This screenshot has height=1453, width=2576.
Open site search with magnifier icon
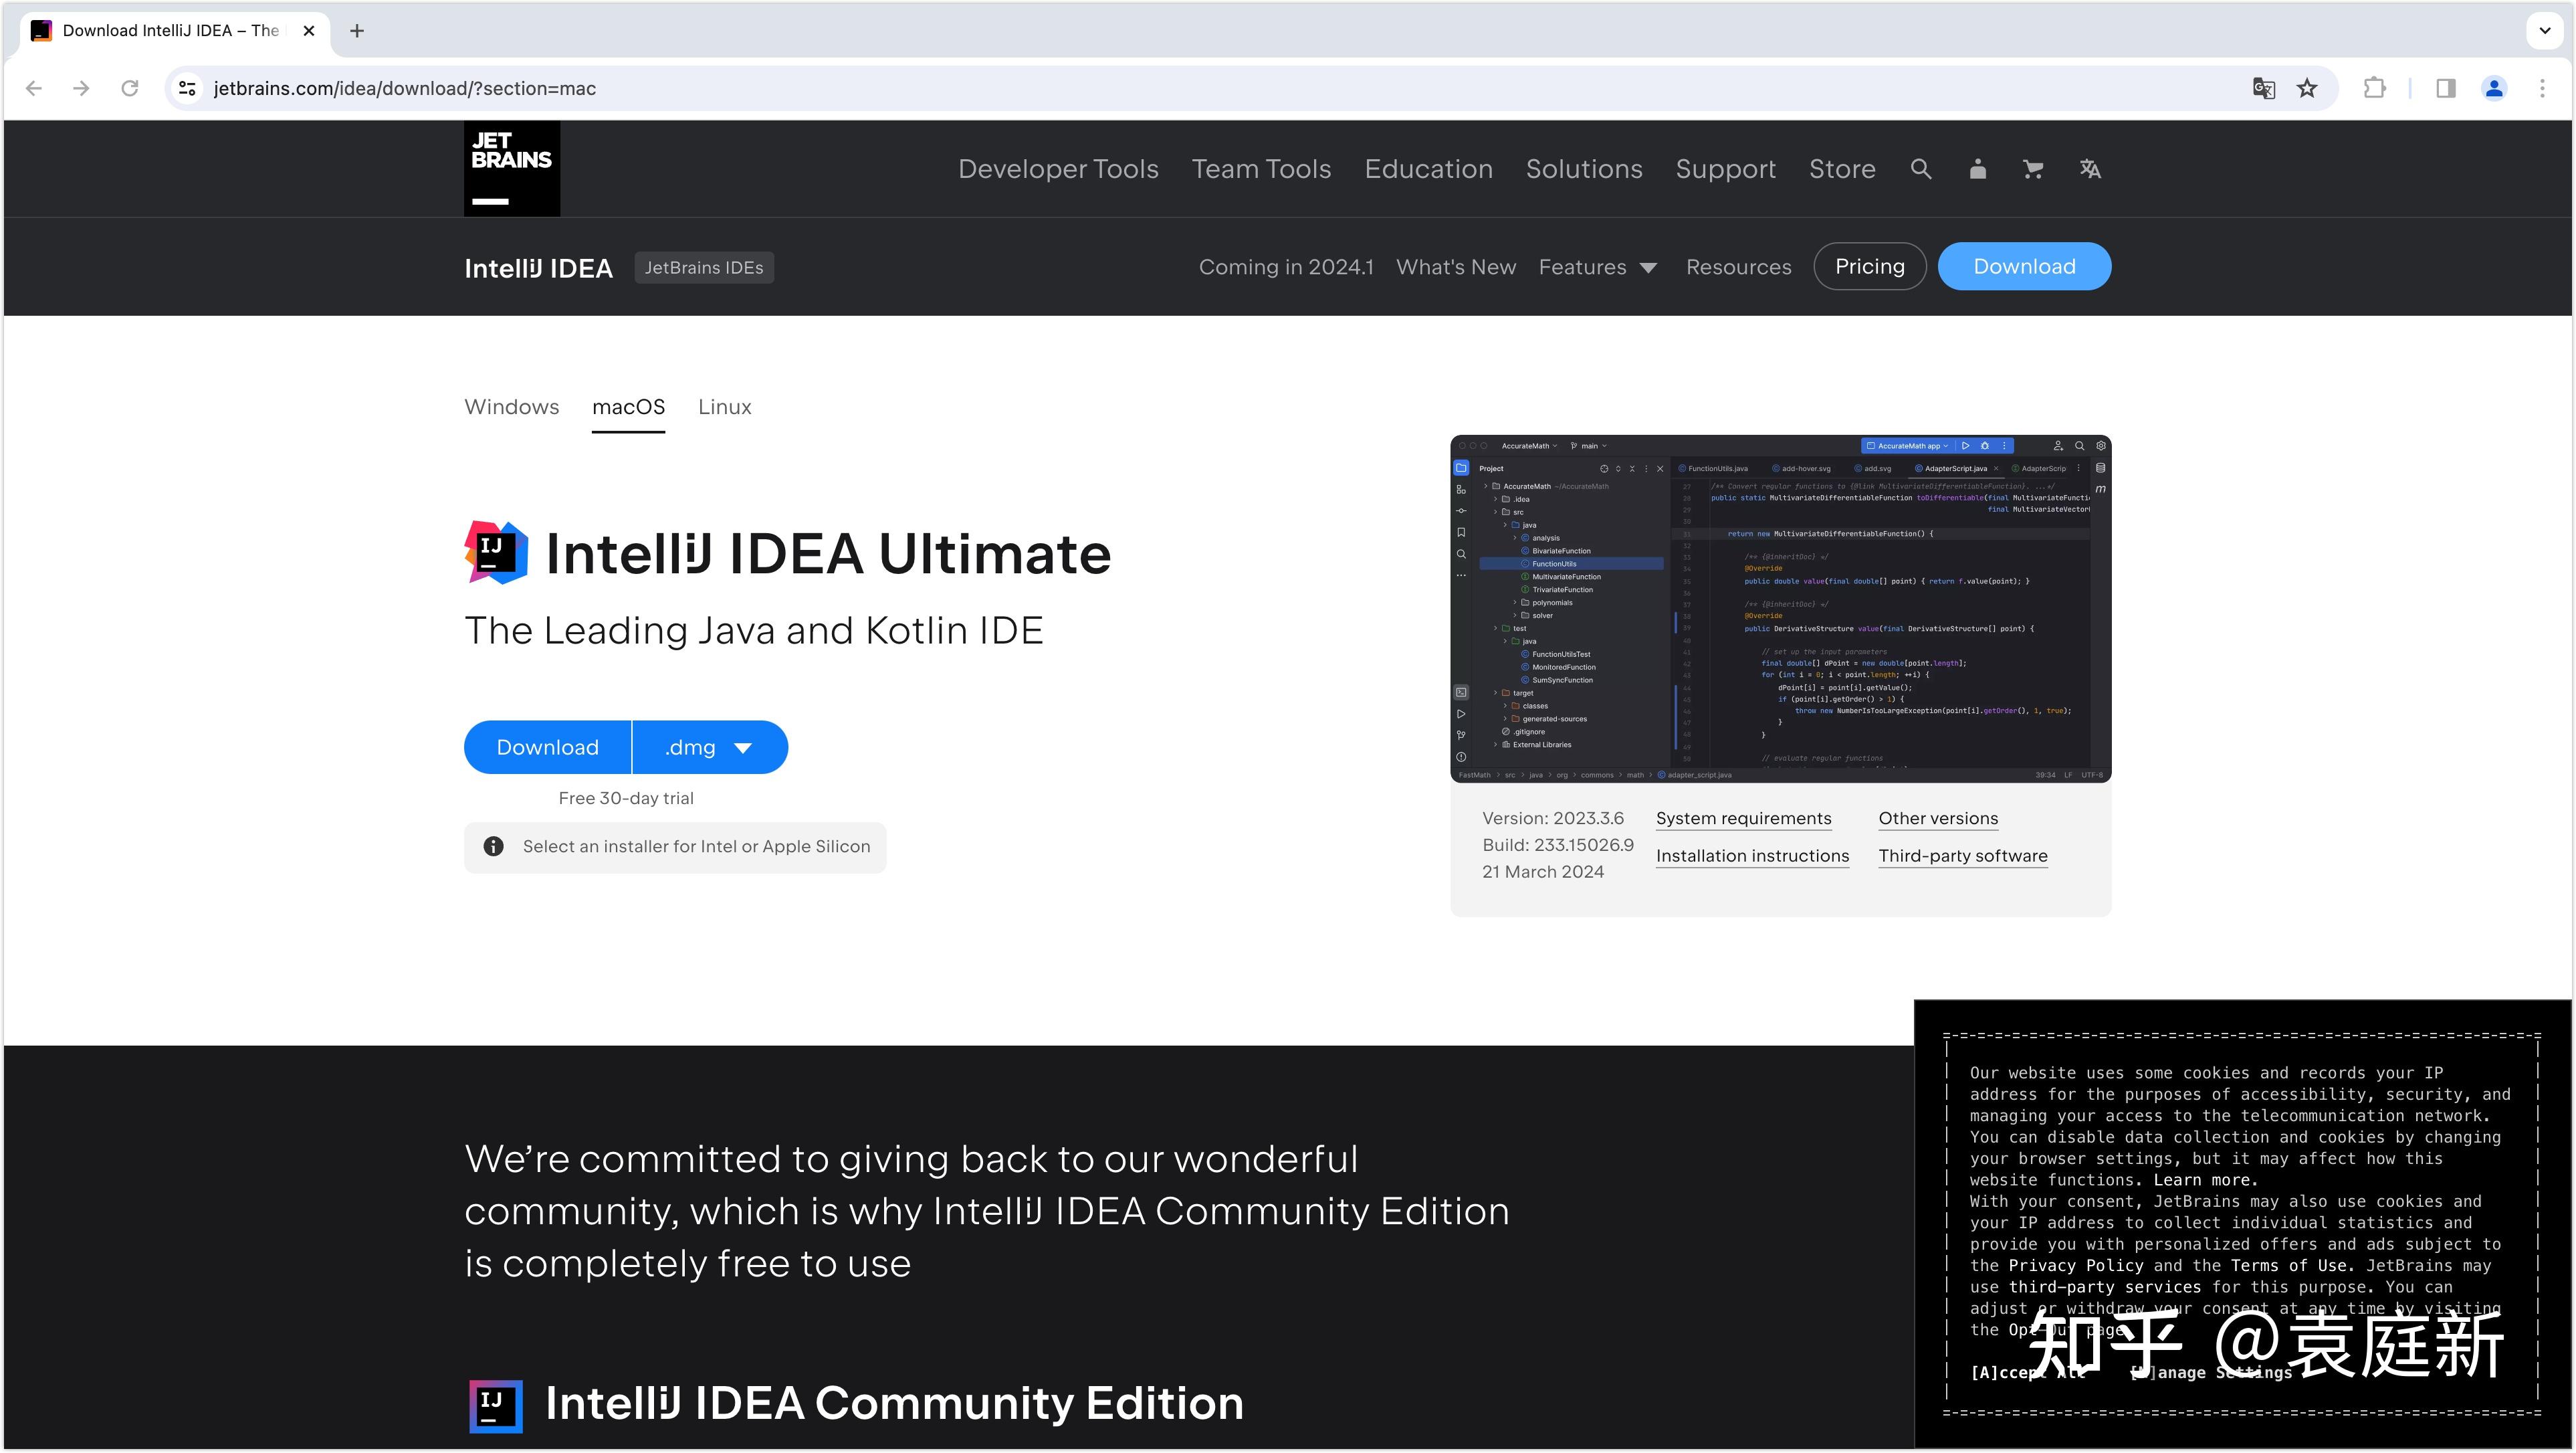(x=1920, y=168)
